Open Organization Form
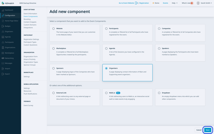The height and width of the screenshot is (134, 214). click(x=30, y=56)
